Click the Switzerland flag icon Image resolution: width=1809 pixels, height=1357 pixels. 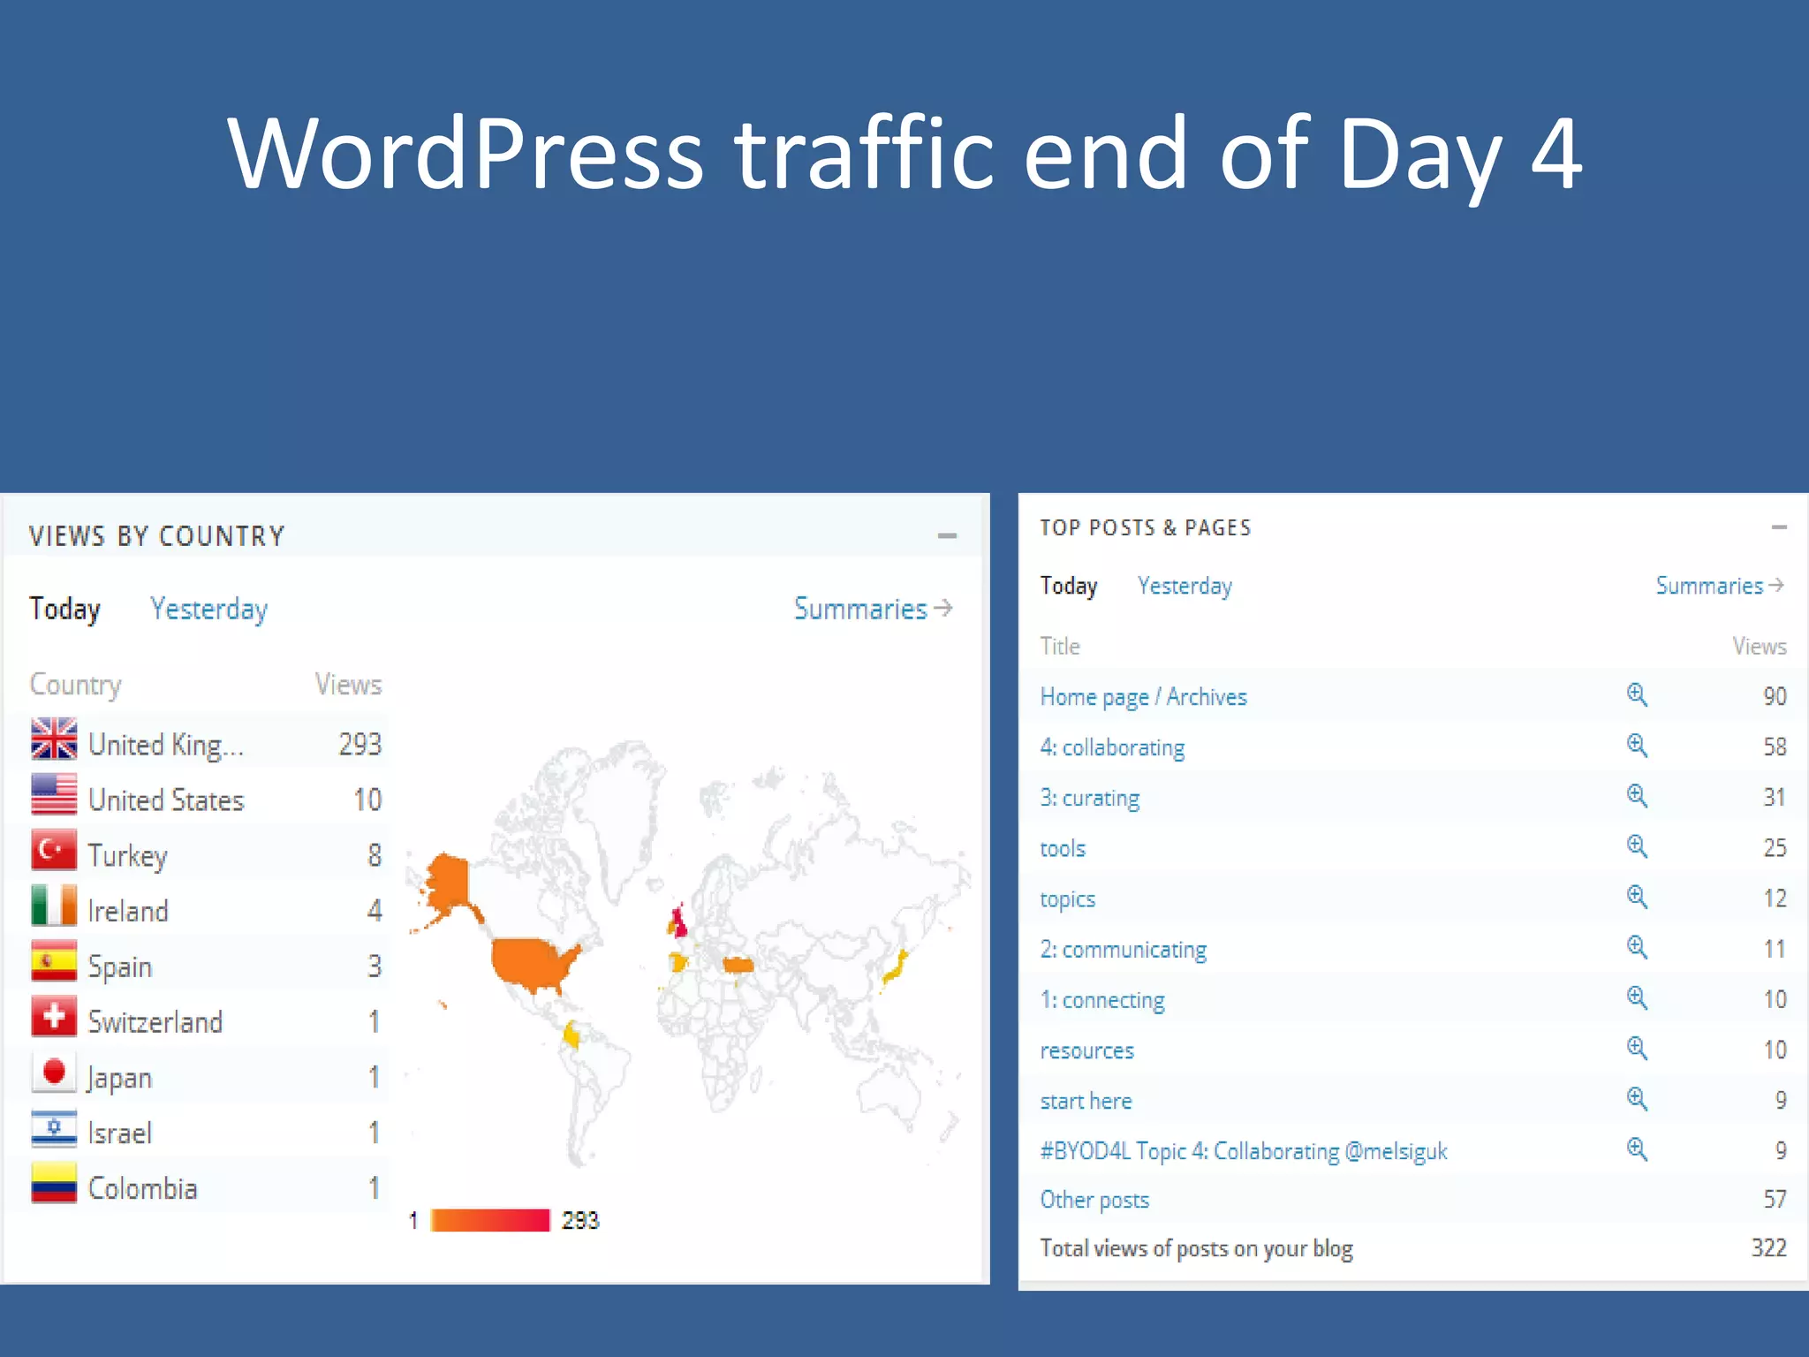(54, 1017)
